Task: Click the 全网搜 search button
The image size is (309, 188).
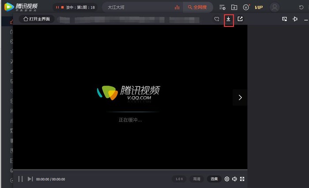Action: point(198,7)
